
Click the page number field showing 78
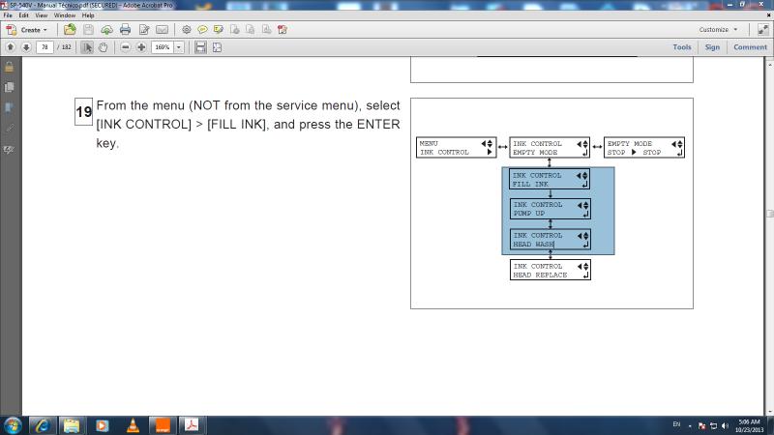coord(45,47)
